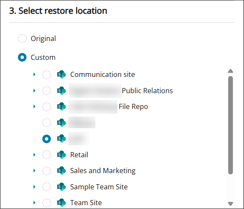Choose the Sample Team Site radio button
Image resolution: width=244 pixels, height=209 pixels.
[47, 187]
